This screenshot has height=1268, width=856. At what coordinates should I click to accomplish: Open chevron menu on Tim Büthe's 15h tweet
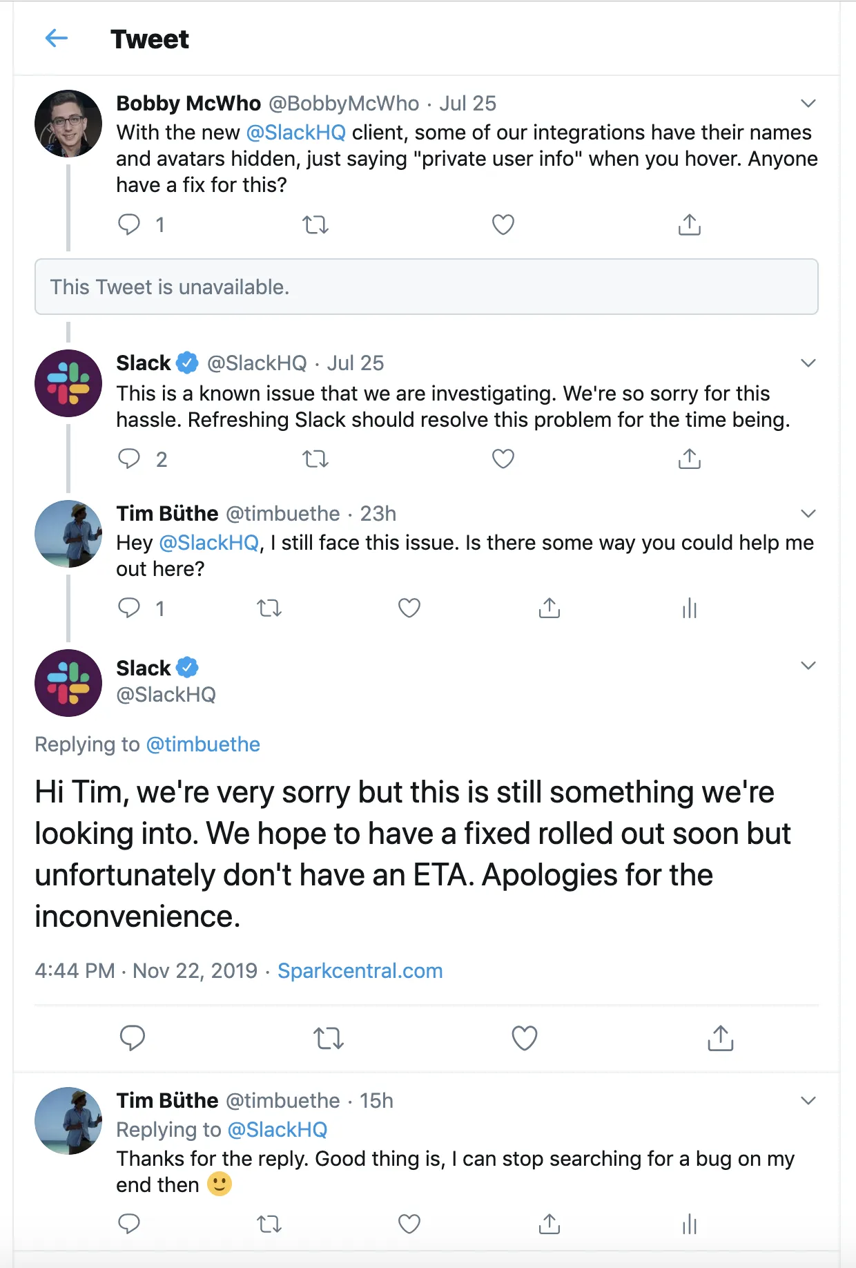point(808,1100)
